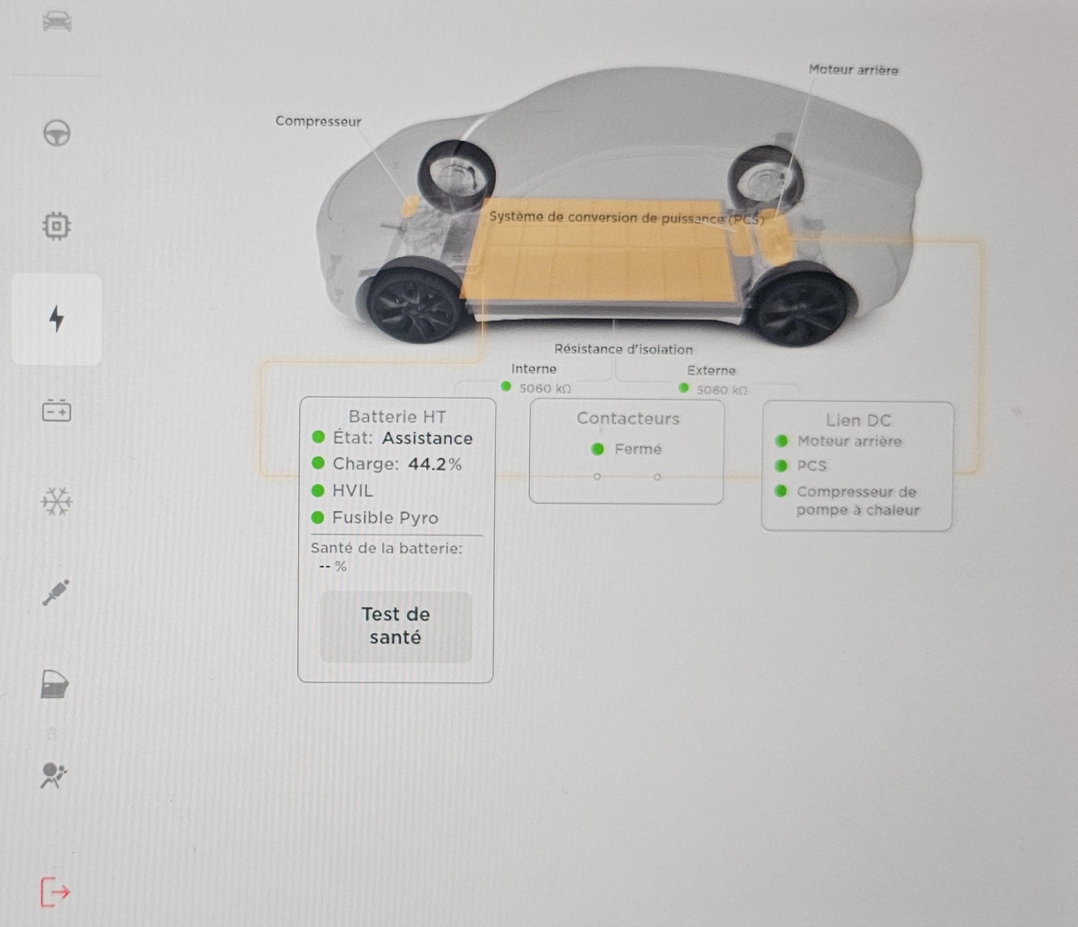Viewport: 1078px width, 927px height.
Task: Open the low voltage battery section
Action: (57, 411)
